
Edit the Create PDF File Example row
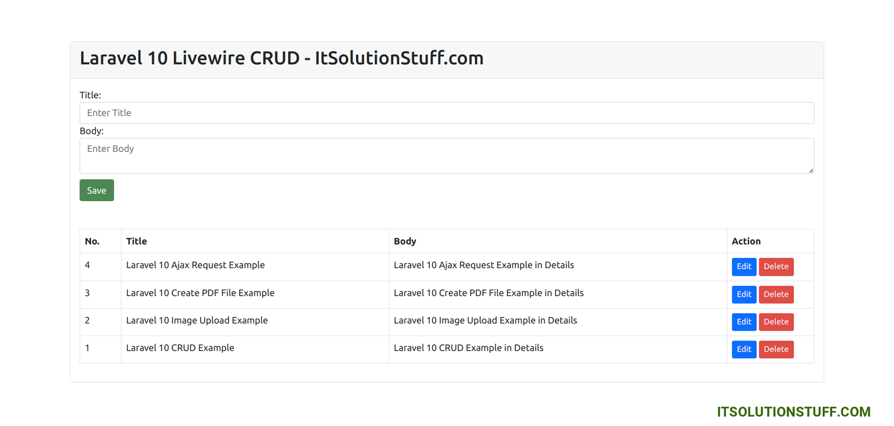[x=744, y=294]
